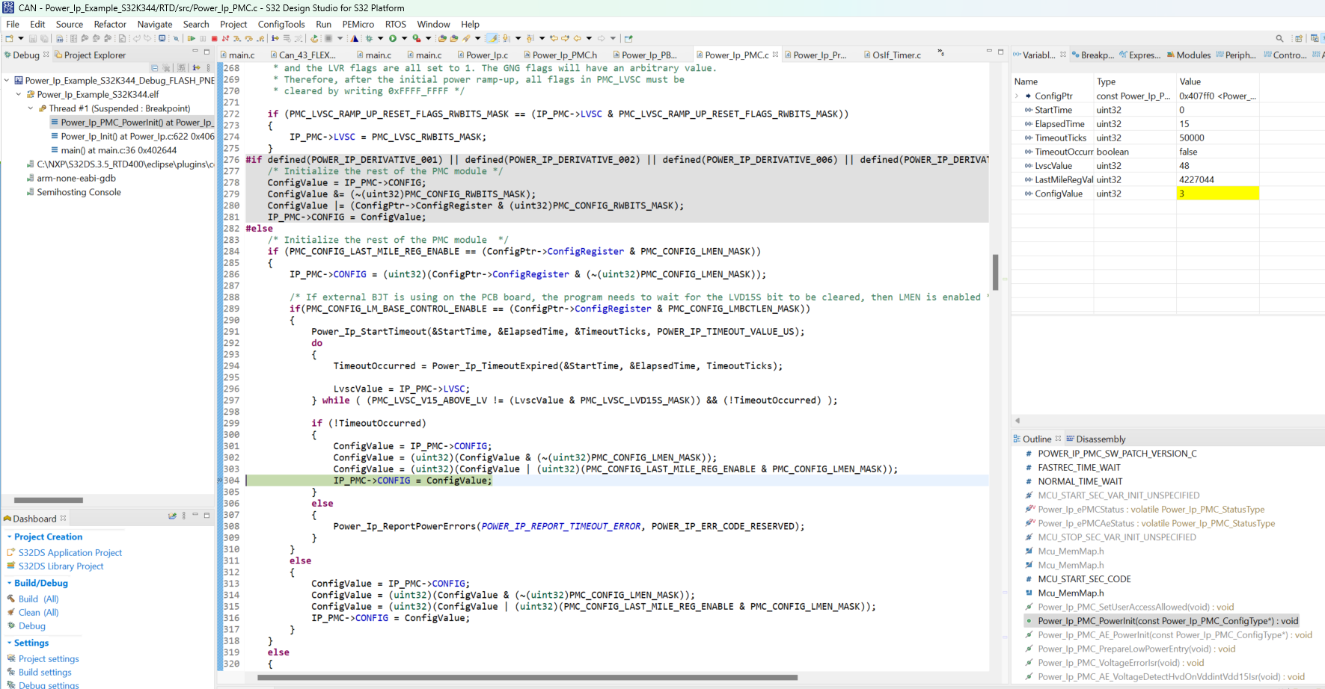Collapse Thread #1 in the Debug view

click(30, 108)
